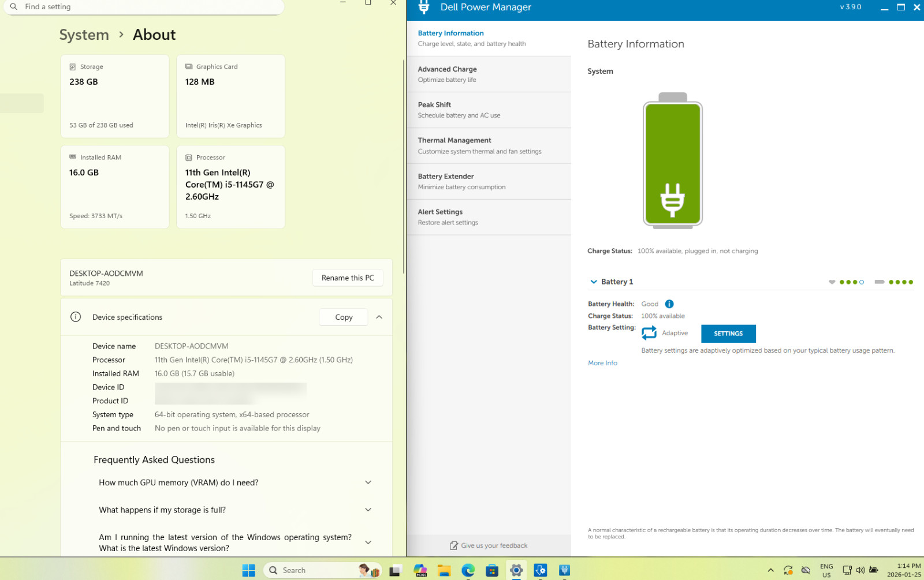Collapse the Battery 1 section

point(594,282)
